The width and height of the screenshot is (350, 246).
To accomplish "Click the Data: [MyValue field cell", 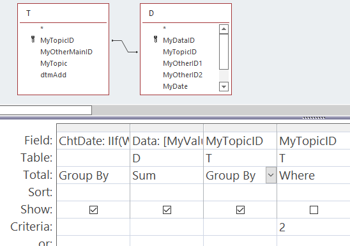I will coord(167,141).
